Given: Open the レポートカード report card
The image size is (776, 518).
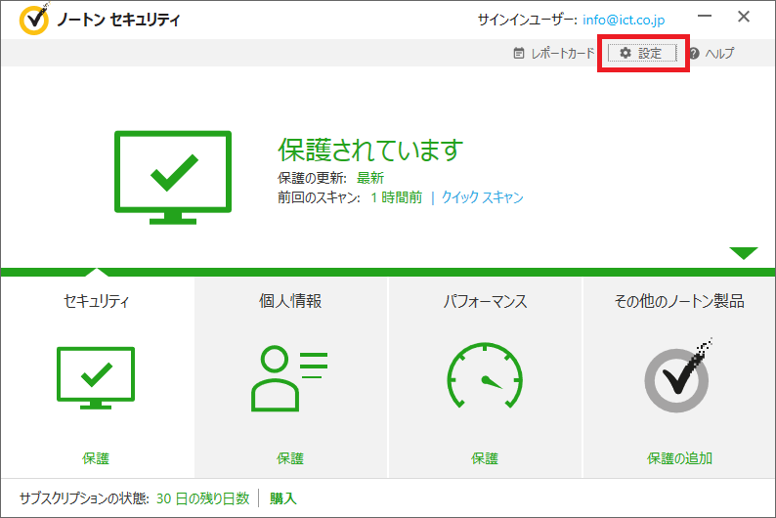Looking at the screenshot, I should pos(554,53).
